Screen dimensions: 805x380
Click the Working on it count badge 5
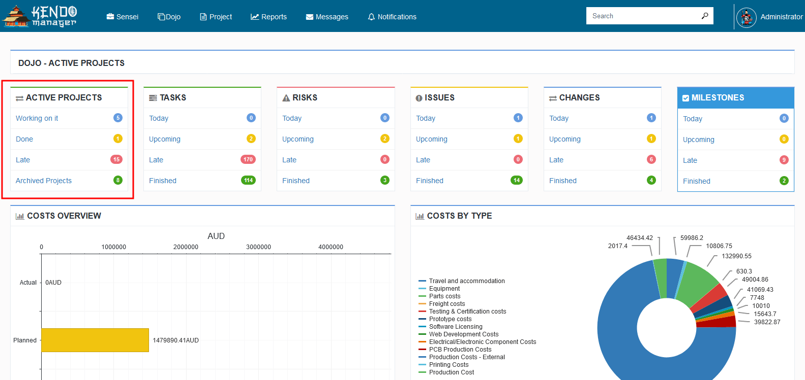click(118, 118)
